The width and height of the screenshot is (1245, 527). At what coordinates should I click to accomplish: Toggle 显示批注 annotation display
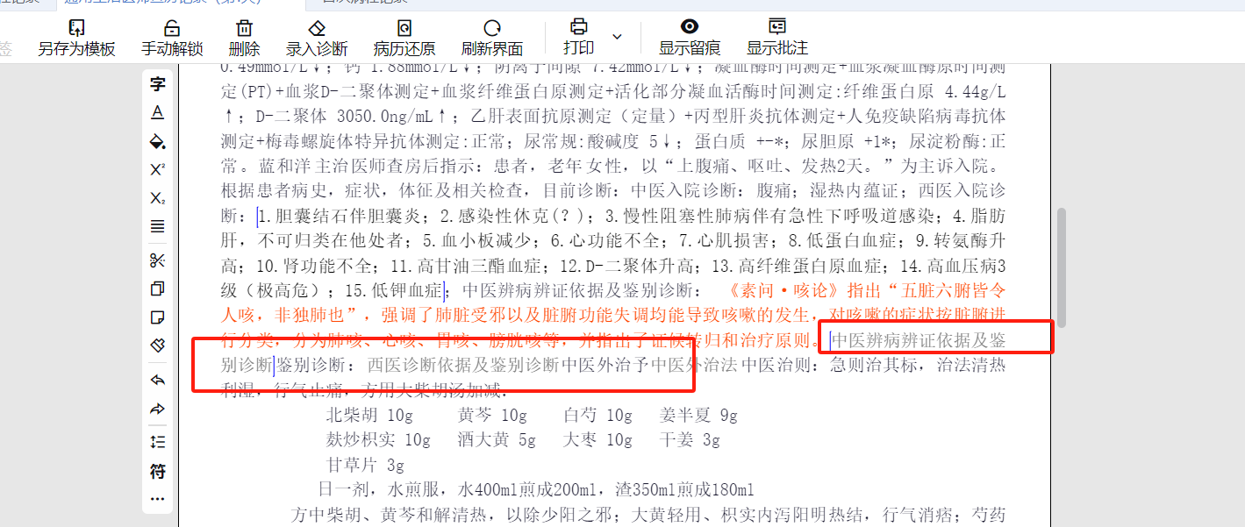click(x=777, y=38)
